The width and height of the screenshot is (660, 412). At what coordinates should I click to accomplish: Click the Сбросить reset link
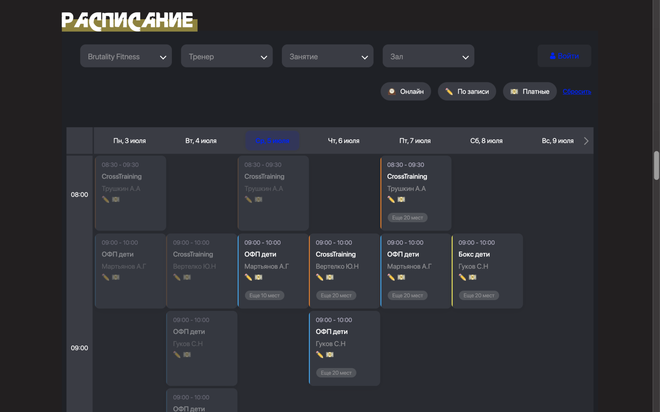click(x=577, y=91)
